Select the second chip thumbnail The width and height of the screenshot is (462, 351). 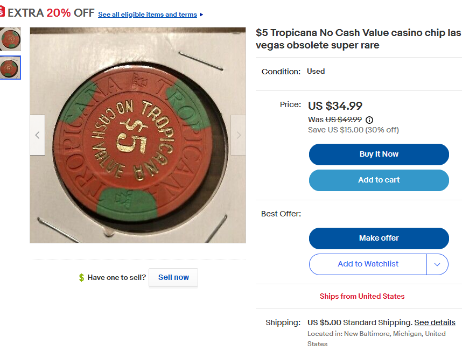tap(10, 68)
